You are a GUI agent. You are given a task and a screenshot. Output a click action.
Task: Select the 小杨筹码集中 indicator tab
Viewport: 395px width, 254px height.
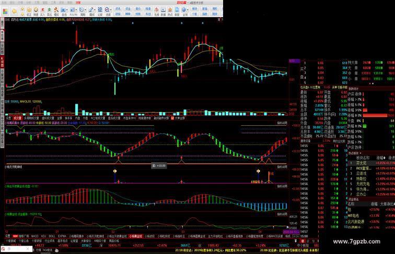point(76,236)
